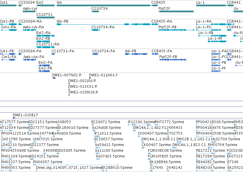
Task: Click the CG10731-RA transcript label
Action: click(48, 44)
